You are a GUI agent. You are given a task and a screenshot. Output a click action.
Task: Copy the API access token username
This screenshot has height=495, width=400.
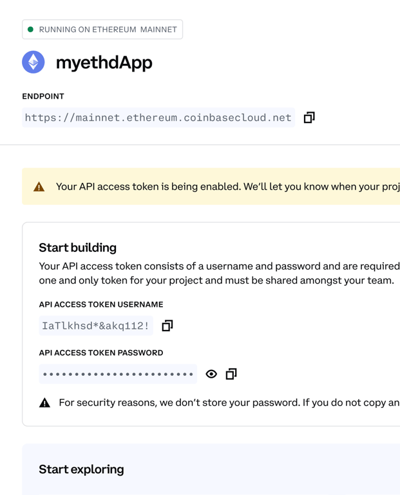point(167,325)
